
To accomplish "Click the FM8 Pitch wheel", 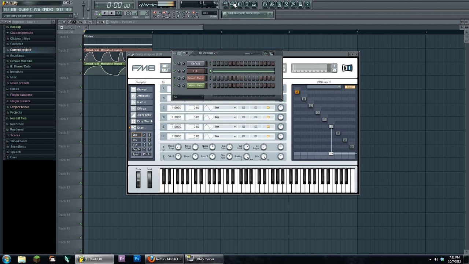I will (x=138, y=180).
